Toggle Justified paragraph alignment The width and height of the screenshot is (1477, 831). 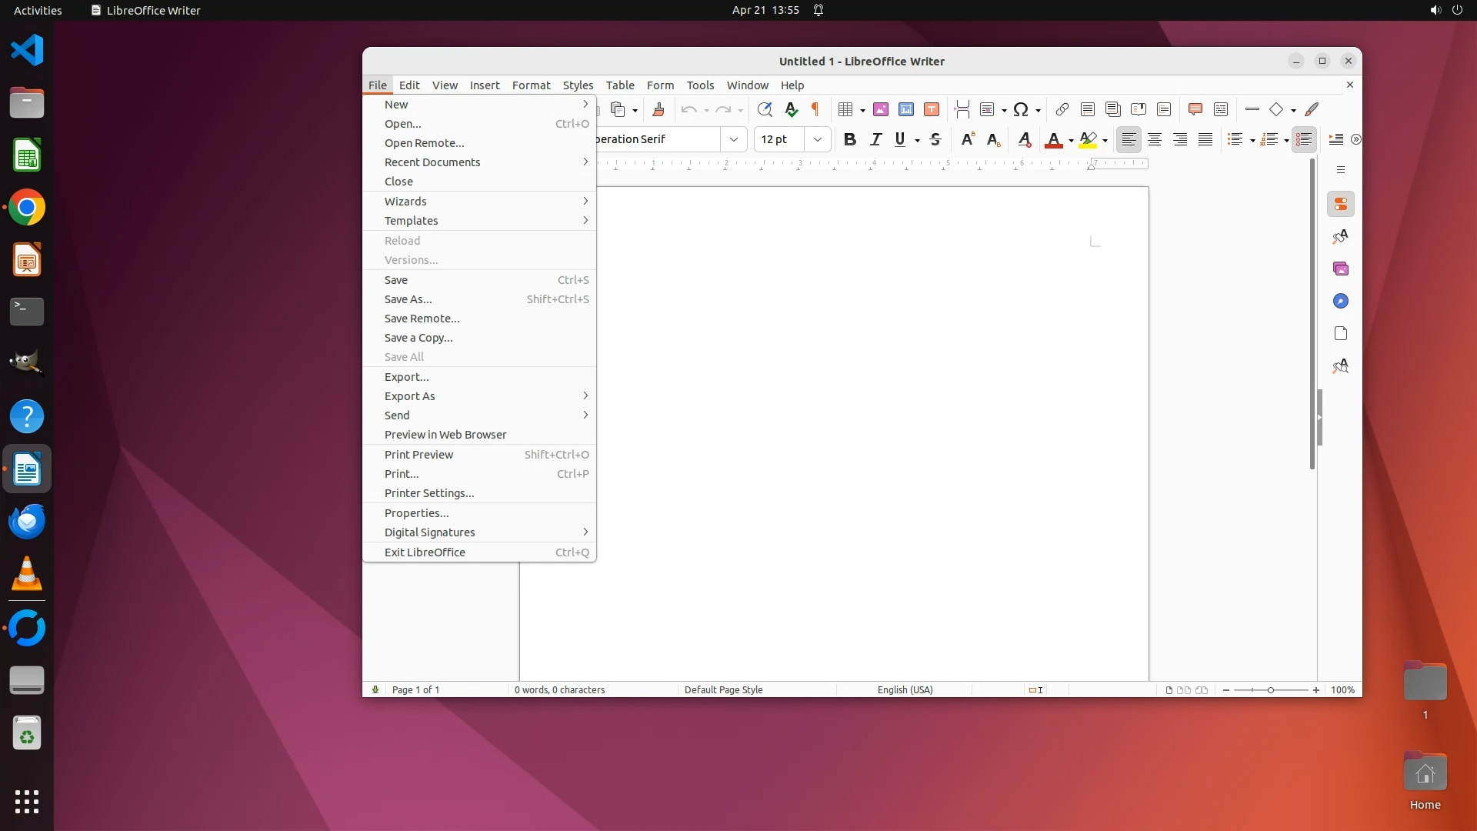1205,139
